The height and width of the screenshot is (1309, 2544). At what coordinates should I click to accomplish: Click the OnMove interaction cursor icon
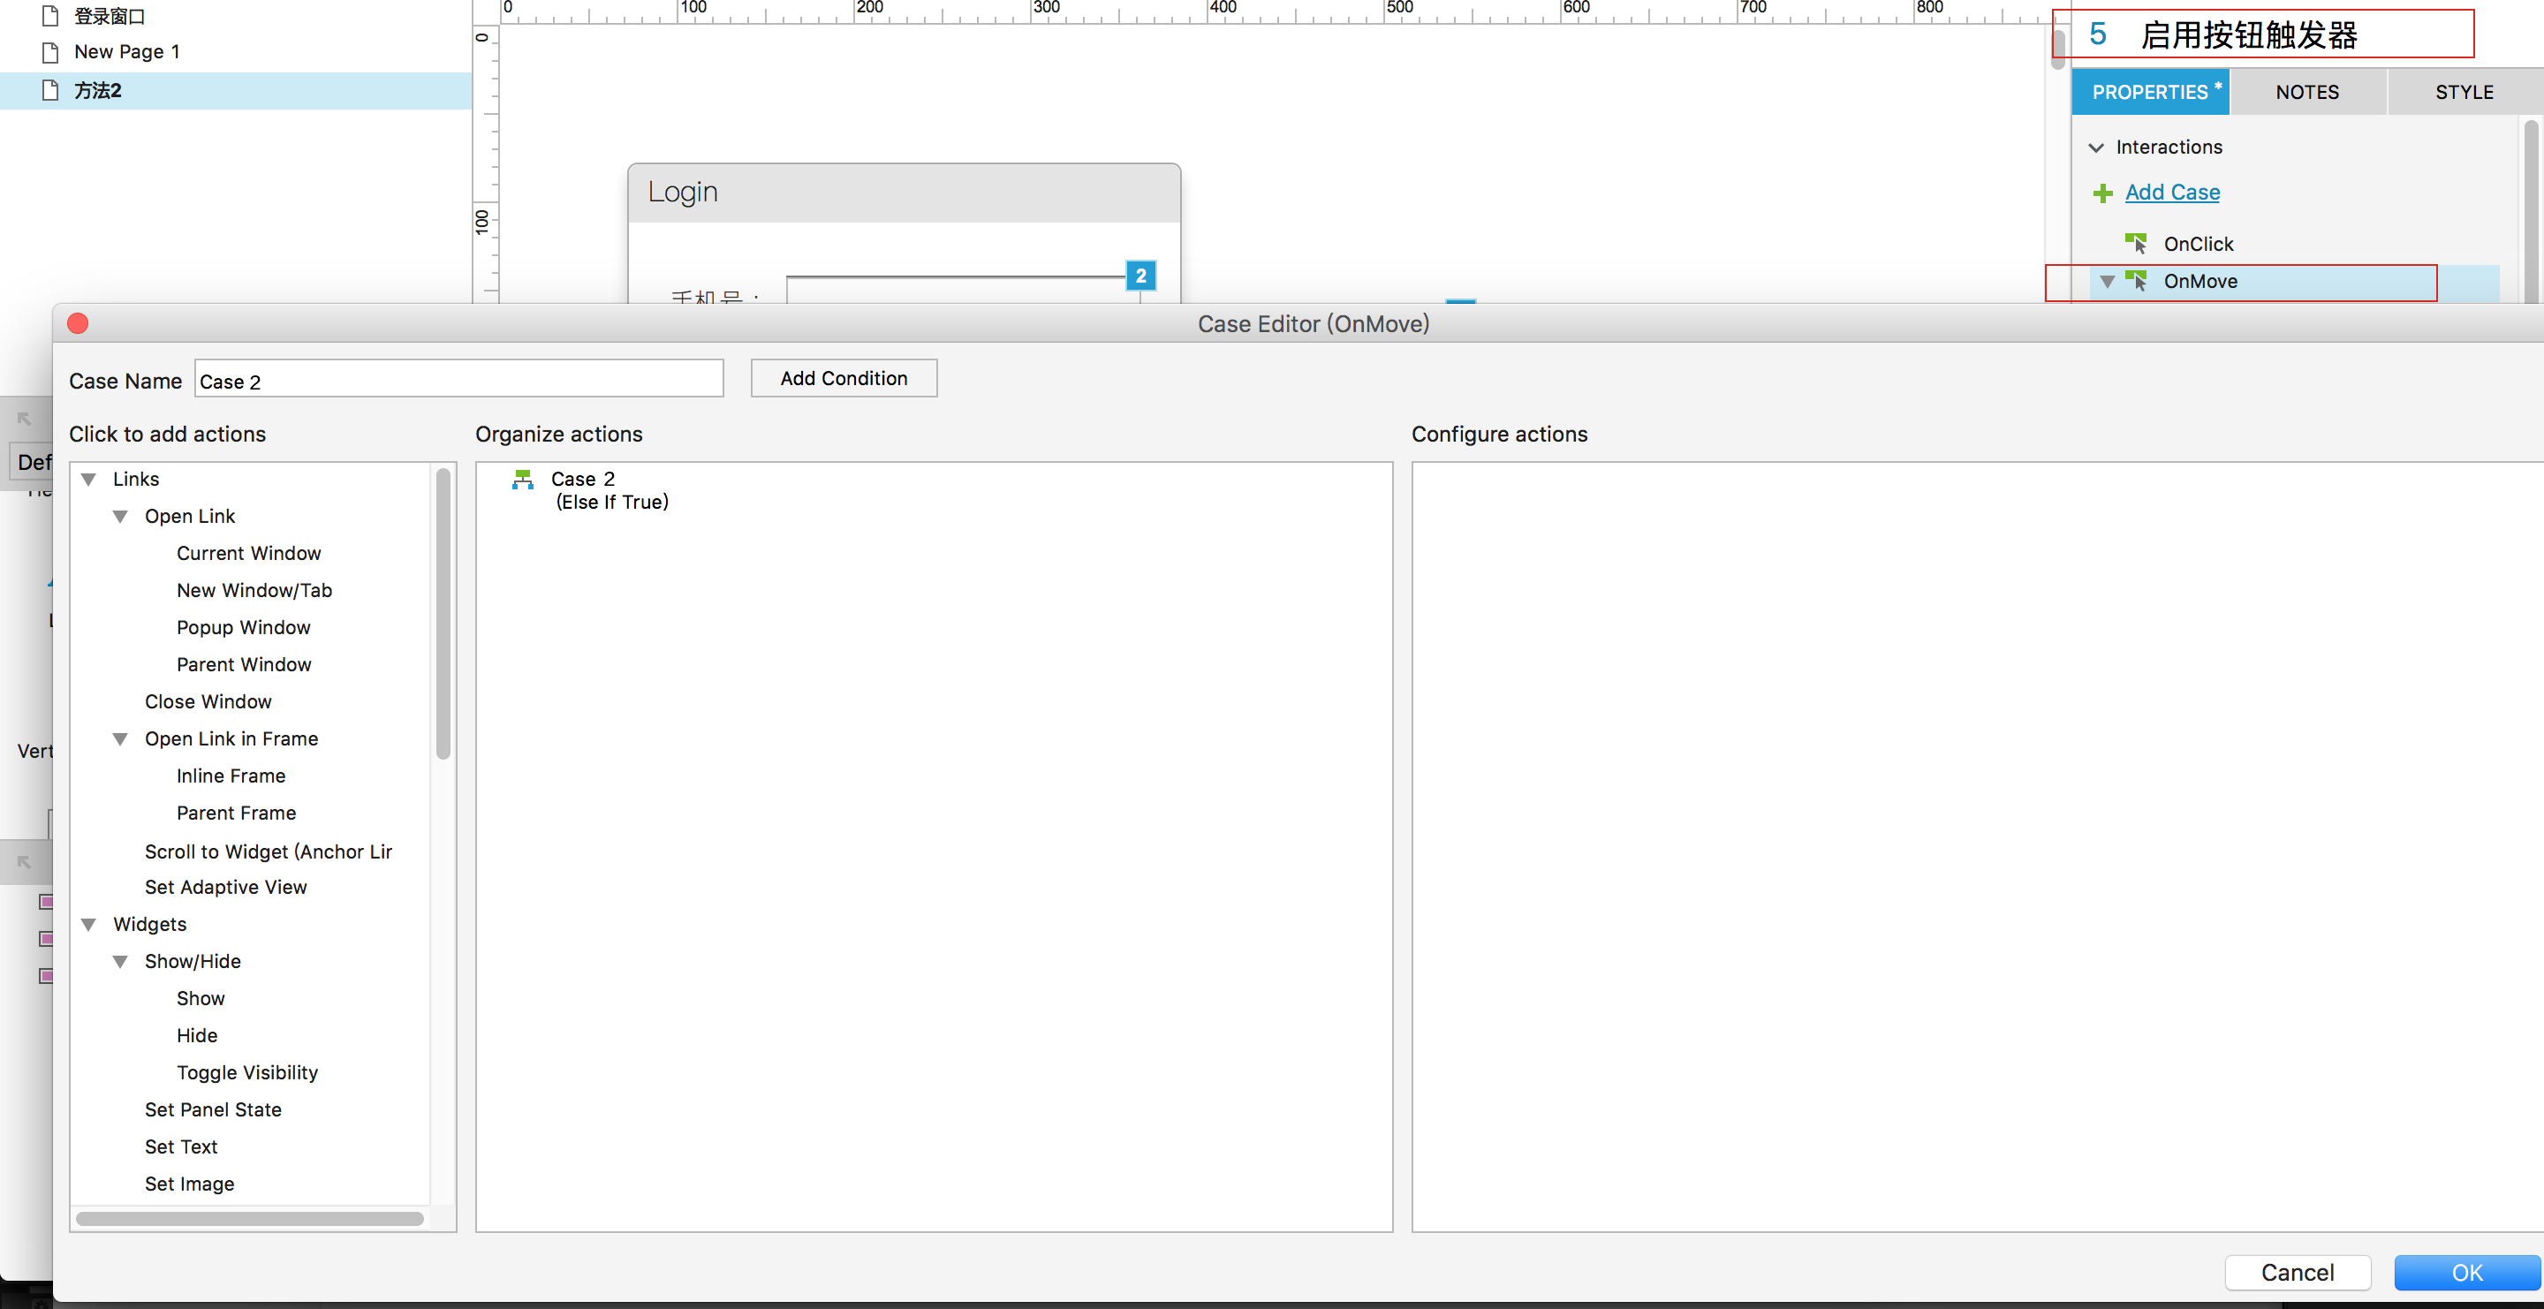click(x=2135, y=282)
